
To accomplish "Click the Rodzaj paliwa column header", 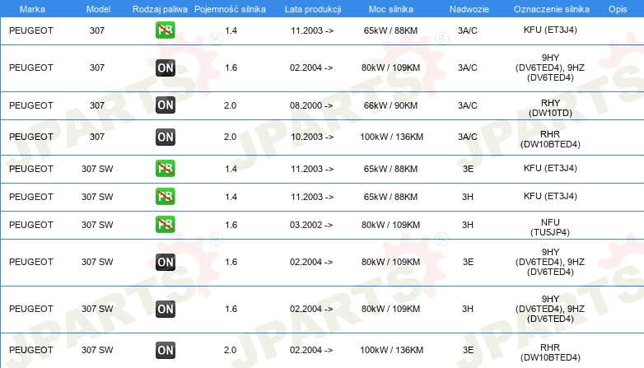I will (x=160, y=9).
